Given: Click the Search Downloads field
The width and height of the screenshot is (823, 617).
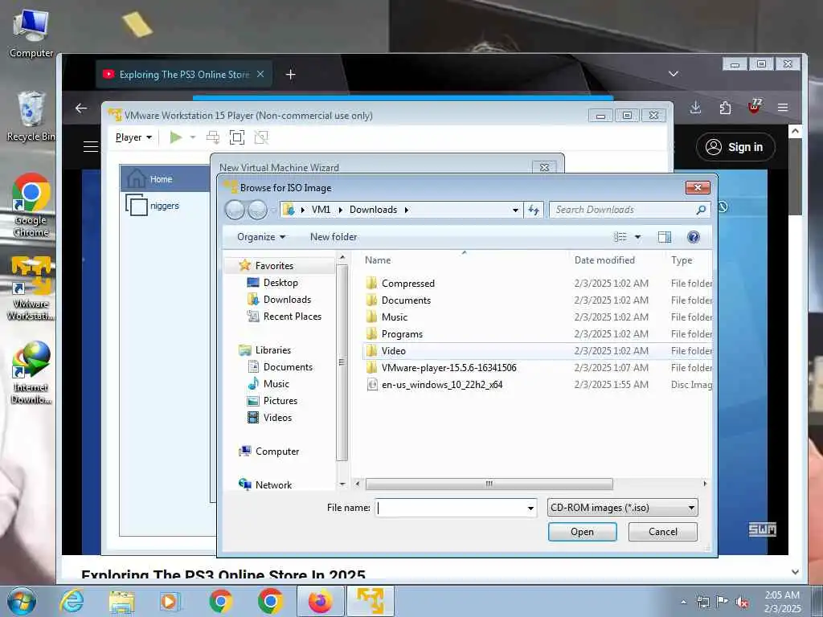Looking at the screenshot, I should point(623,210).
